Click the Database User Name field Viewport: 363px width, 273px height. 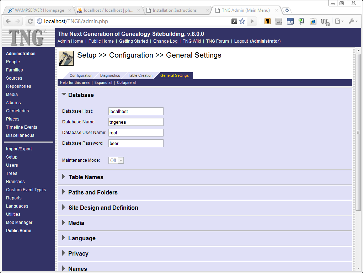click(x=136, y=133)
